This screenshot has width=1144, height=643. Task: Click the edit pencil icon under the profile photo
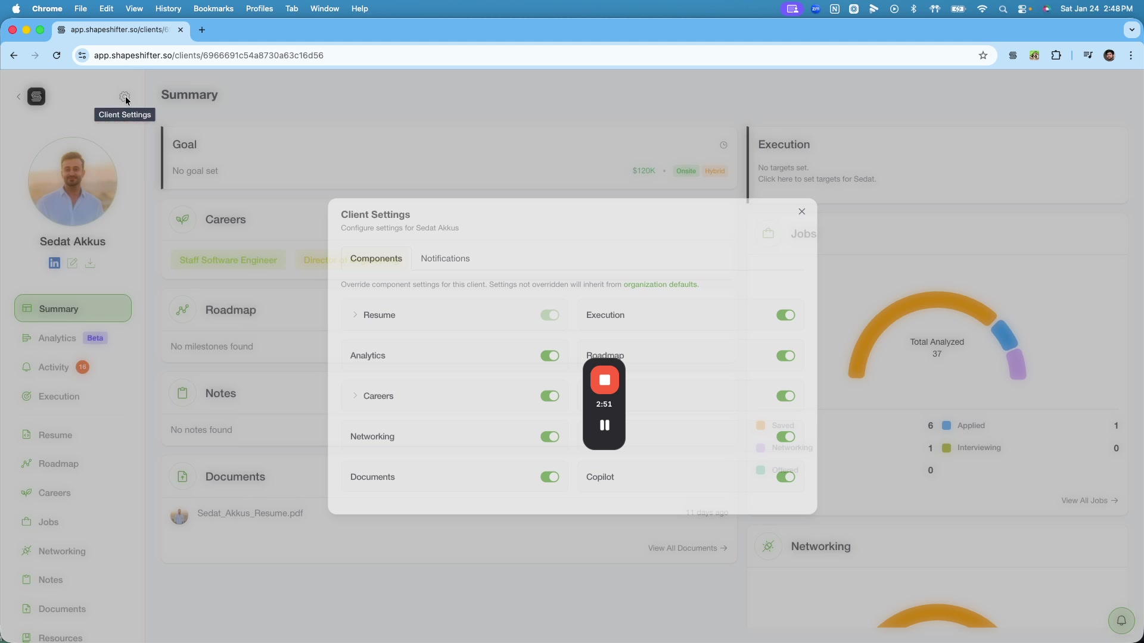coord(72,263)
